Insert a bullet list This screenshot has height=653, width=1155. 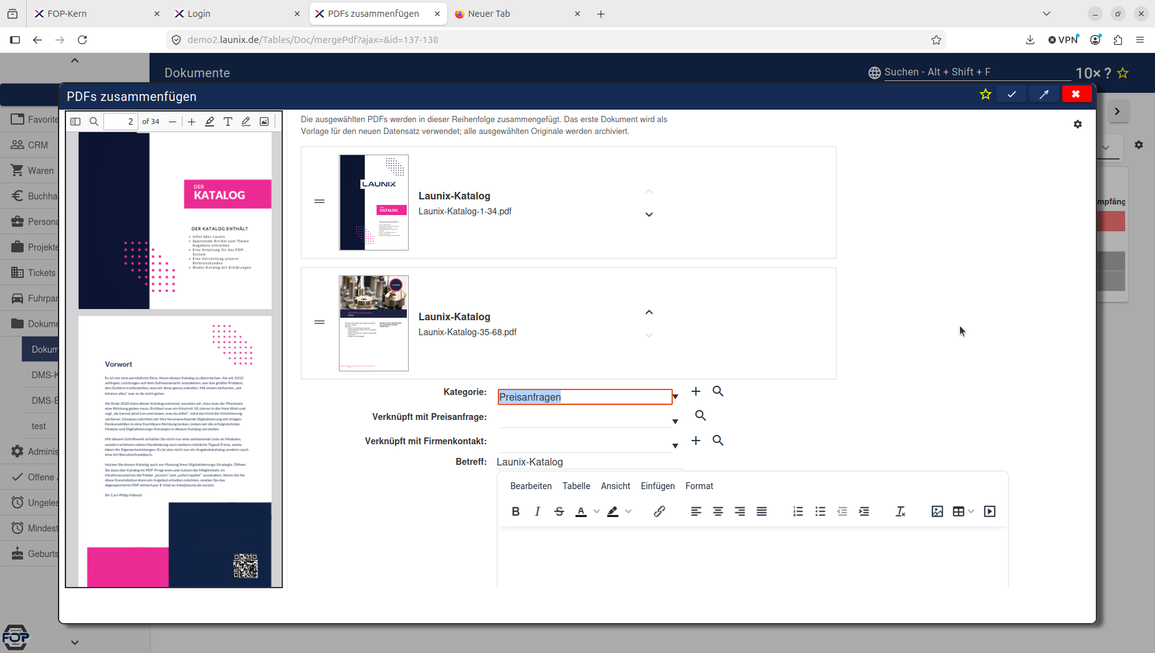pos(820,512)
